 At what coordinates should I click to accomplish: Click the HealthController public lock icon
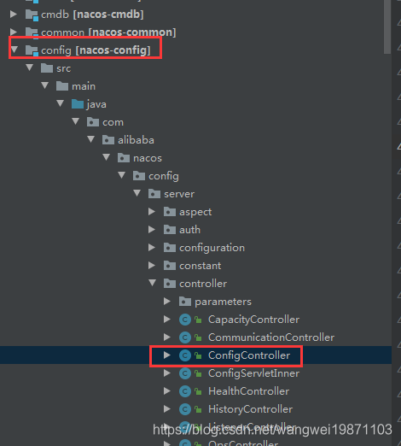(198, 391)
